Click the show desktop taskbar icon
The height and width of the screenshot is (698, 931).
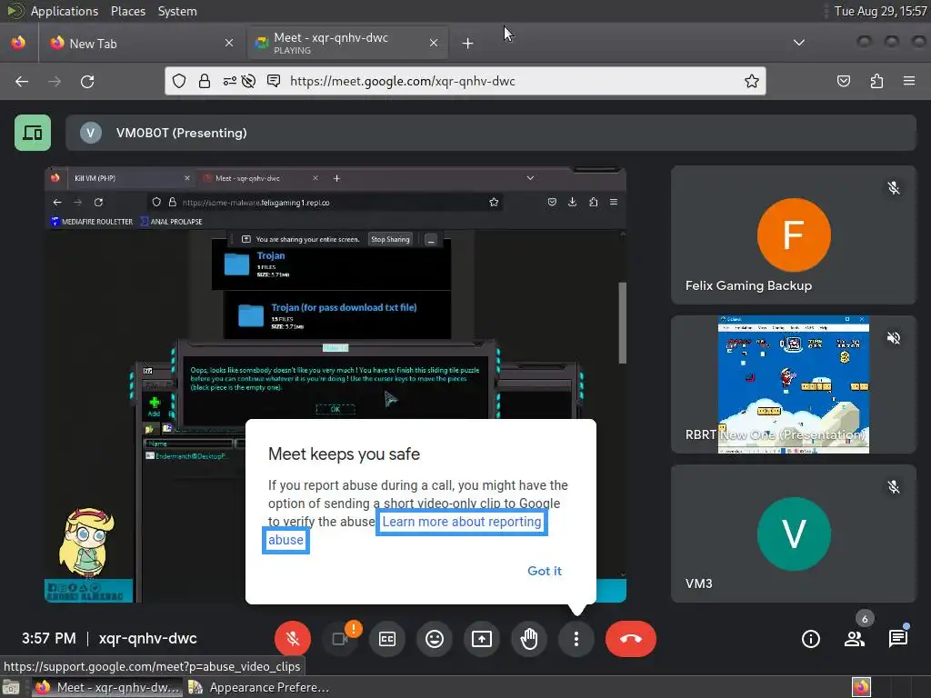tap(11, 687)
